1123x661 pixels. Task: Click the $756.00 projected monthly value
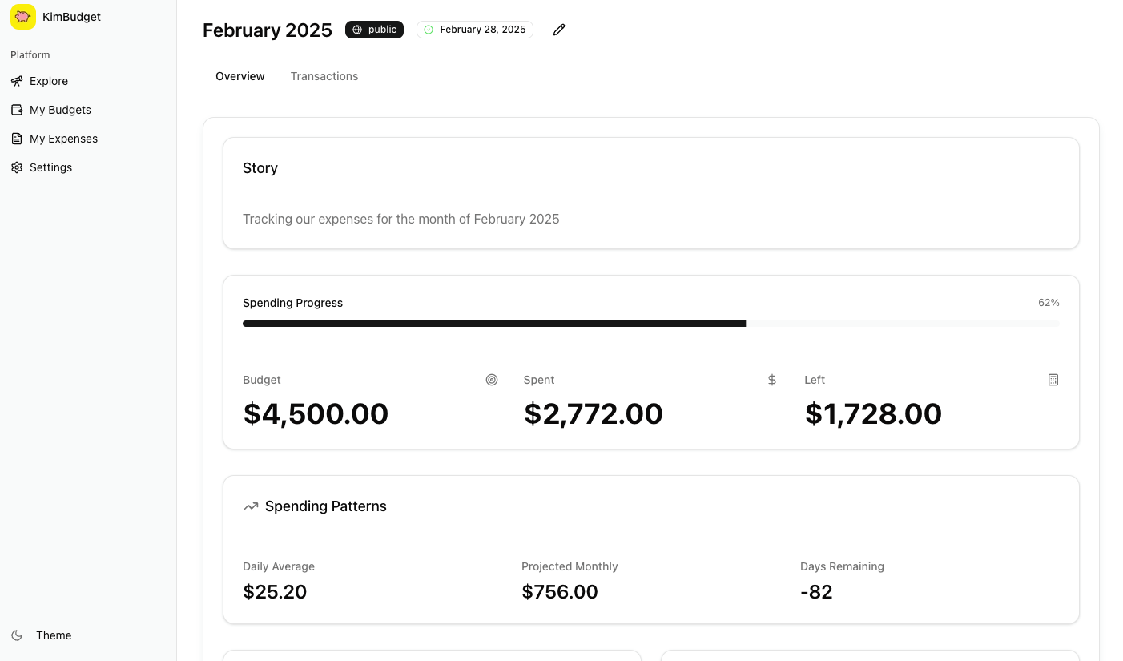(560, 592)
